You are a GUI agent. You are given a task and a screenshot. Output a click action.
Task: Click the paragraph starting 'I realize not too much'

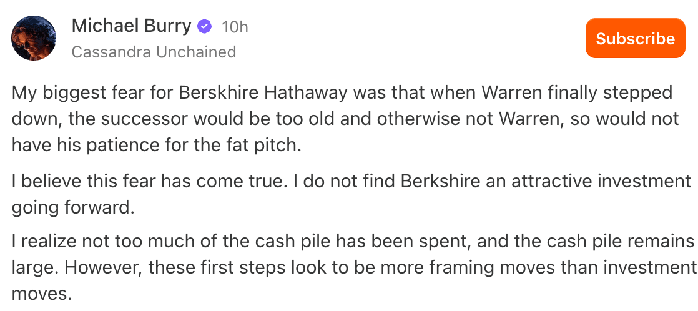(x=353, y=267)
